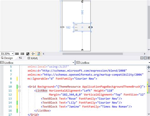This screenshot has width=150, height=116.
Task: Click the left margin link anchor icon
Action: 62,27
